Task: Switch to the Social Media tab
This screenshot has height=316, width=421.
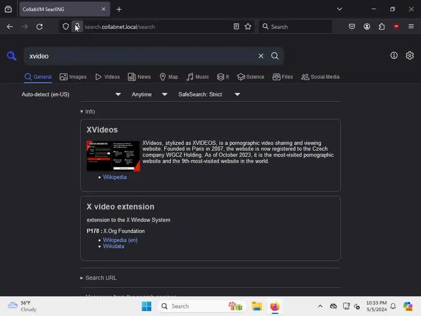Action: point(320,77)
